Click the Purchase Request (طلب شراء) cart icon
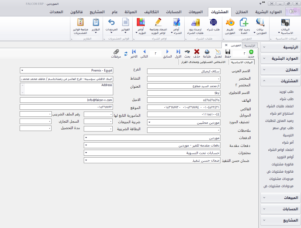301x228 pixels. [x=213, y=23]
